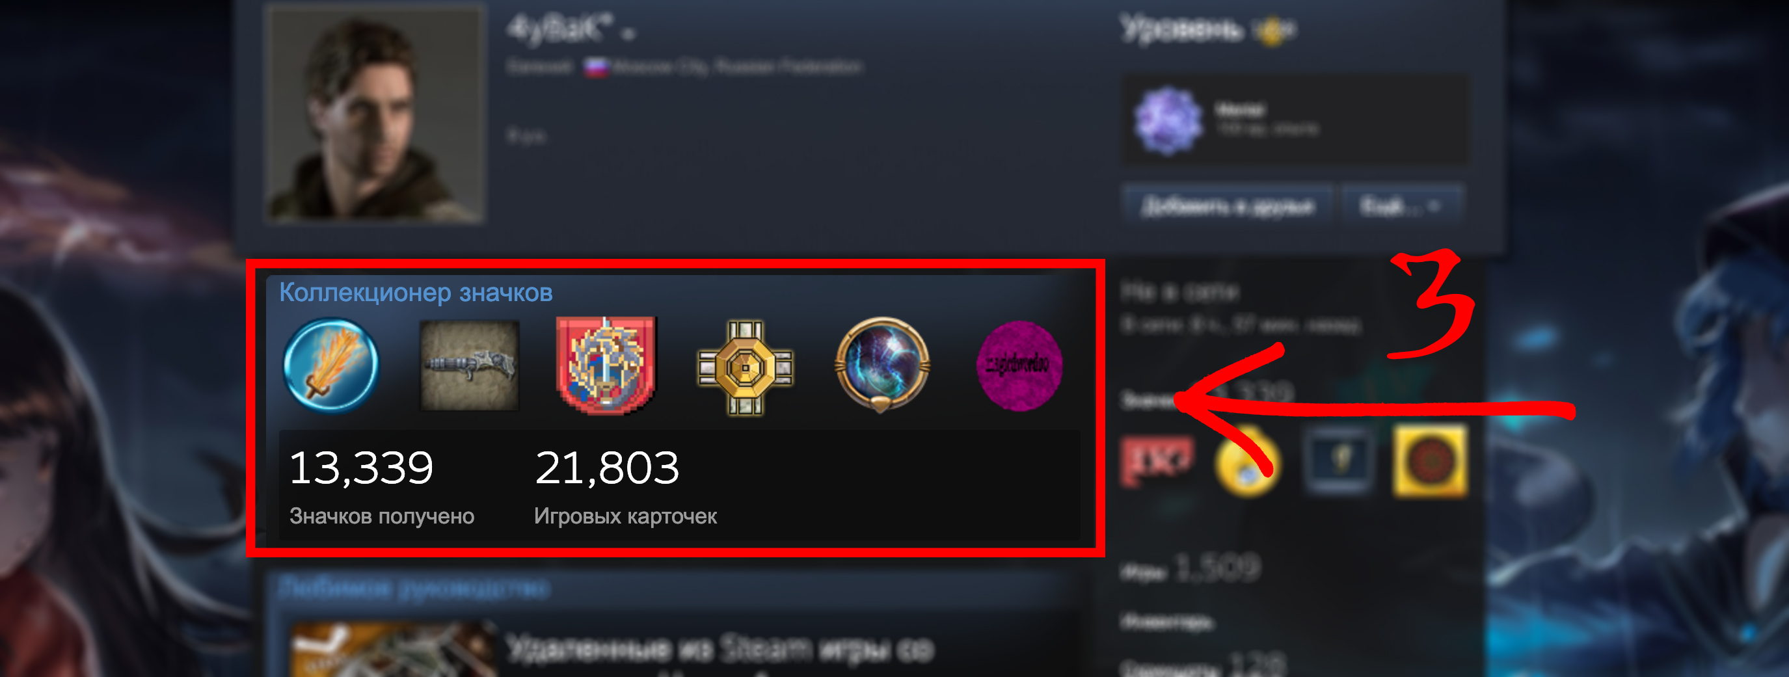This screenshot has height=677, width=1789.
Task: Click the blurred add-friend button
Action: click(x=1227, y=206)
